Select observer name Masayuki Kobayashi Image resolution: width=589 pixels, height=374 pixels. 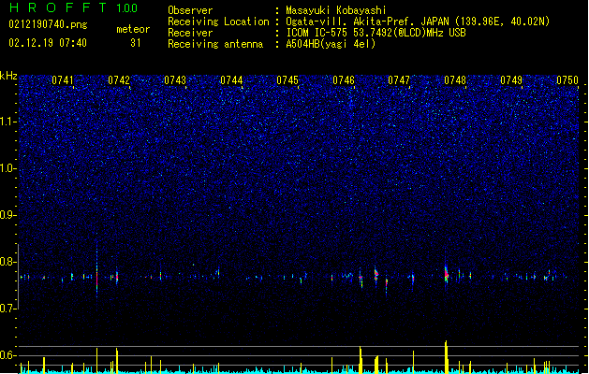(x=336, y=10)
